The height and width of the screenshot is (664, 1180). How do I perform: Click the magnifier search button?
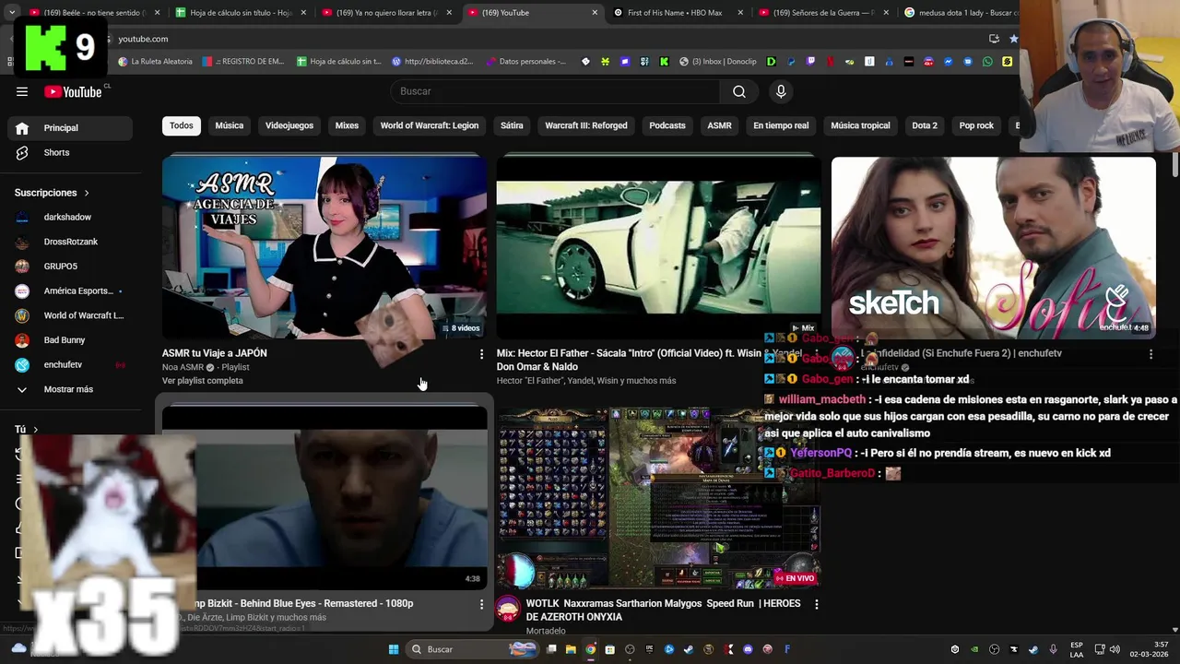tap(738, 91)
